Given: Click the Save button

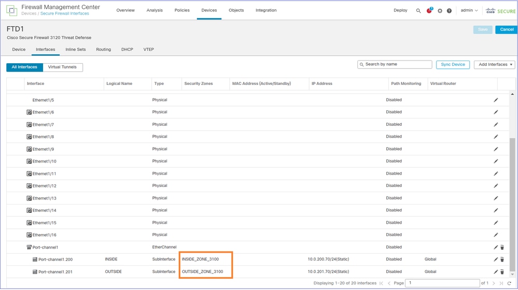Looking at the screenshot, I should 483,30.
